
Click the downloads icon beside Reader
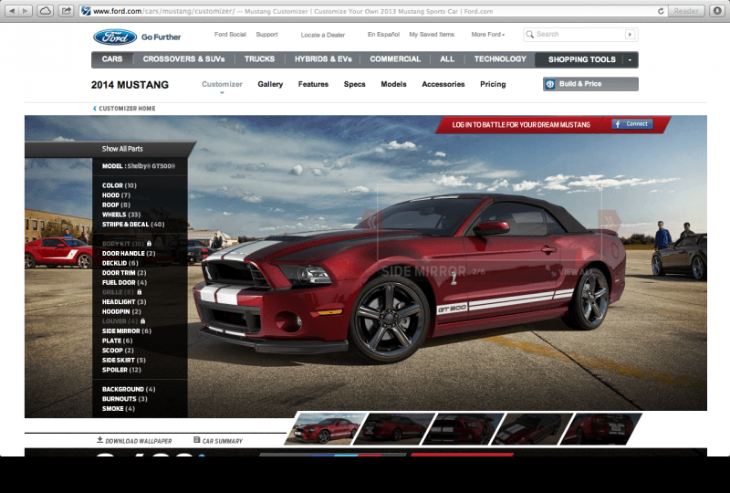[x=717, y=11]
